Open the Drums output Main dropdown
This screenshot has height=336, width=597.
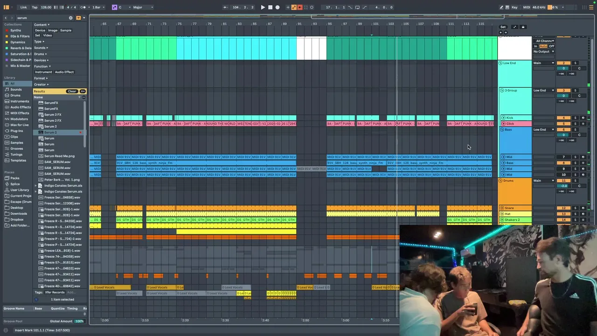click(x=544, y=181)
